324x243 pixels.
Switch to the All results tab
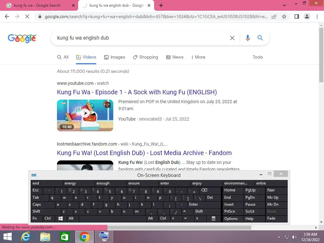pos(63,57)
